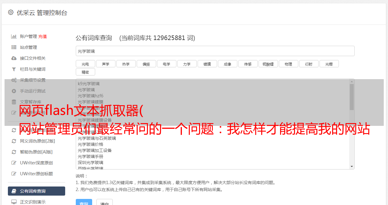Click the edit icon beside UWriter原创标题
Viewport: 388px width, 205px height.
click(14, 174)
